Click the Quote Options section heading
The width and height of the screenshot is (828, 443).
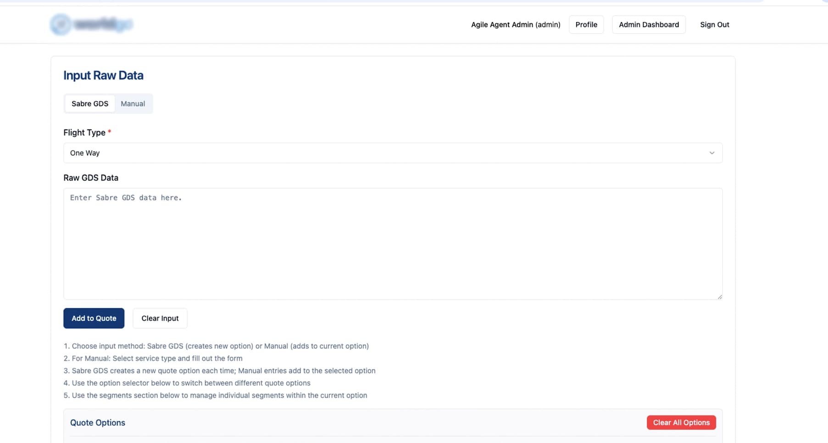[98, 423]
